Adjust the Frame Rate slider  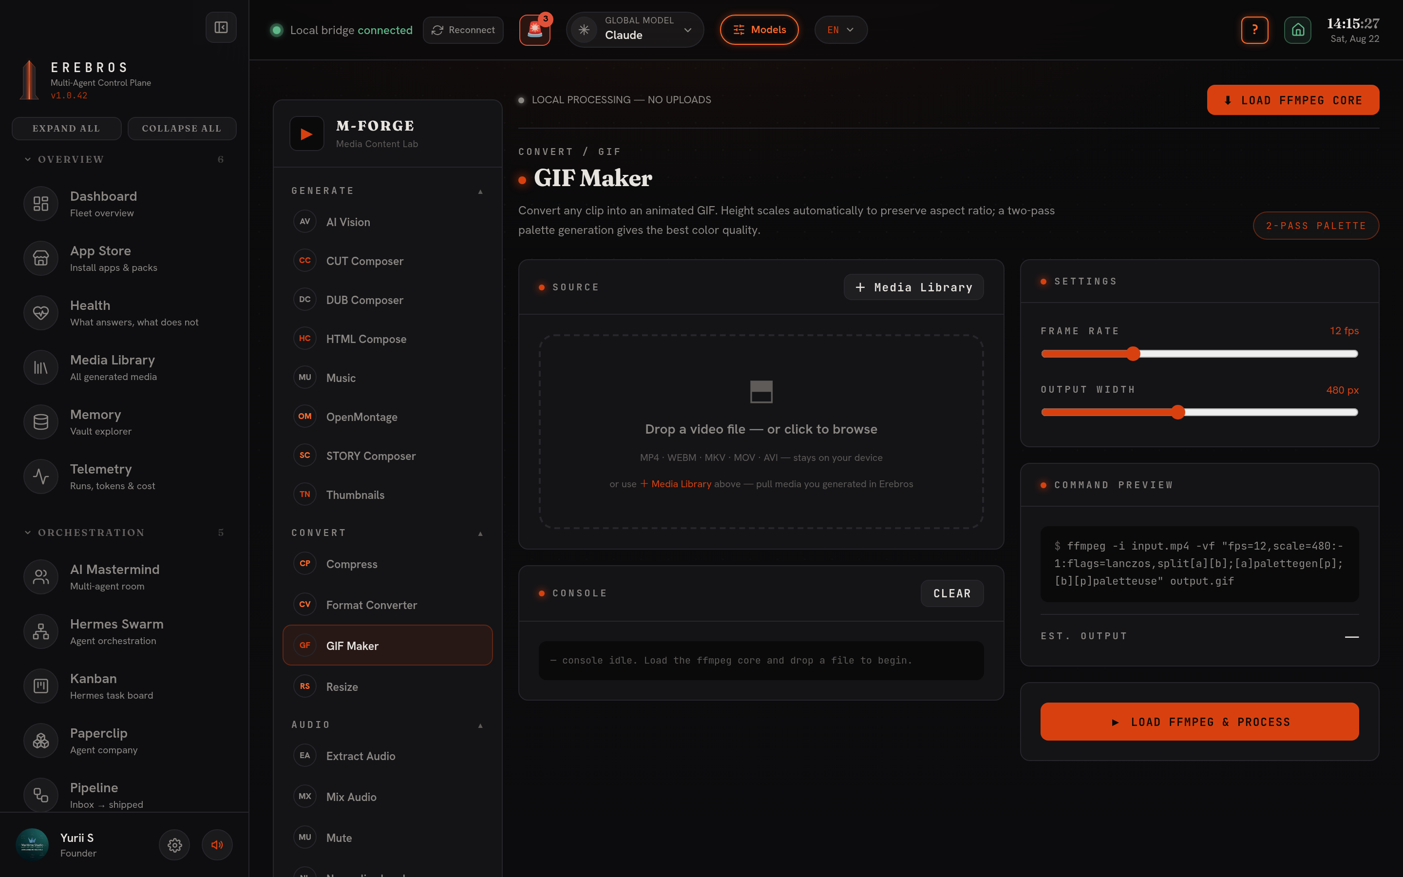click(x=1199, y=354)
